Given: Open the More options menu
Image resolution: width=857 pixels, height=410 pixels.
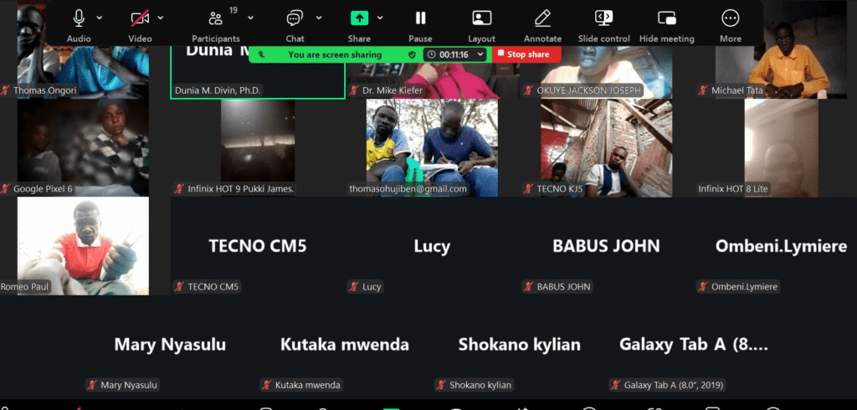Looking at the screenshot, I should 730,18.
